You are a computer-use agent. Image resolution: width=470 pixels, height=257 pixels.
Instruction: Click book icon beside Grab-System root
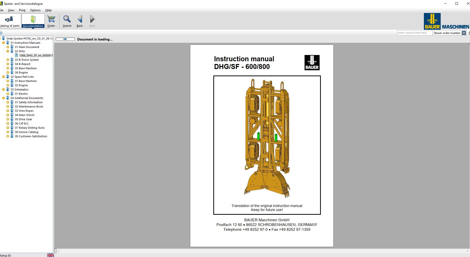(4, 38)
